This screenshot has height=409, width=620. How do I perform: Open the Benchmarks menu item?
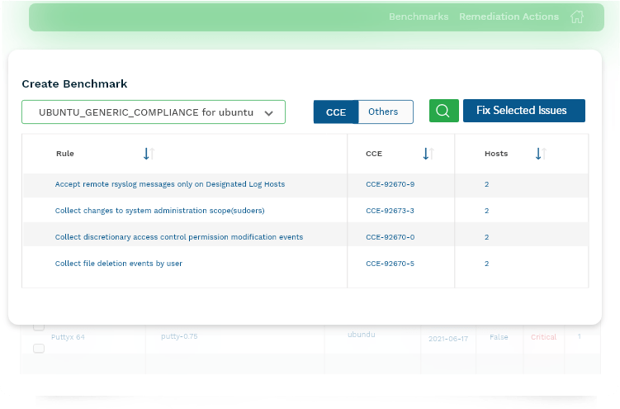tap(419, 17)
